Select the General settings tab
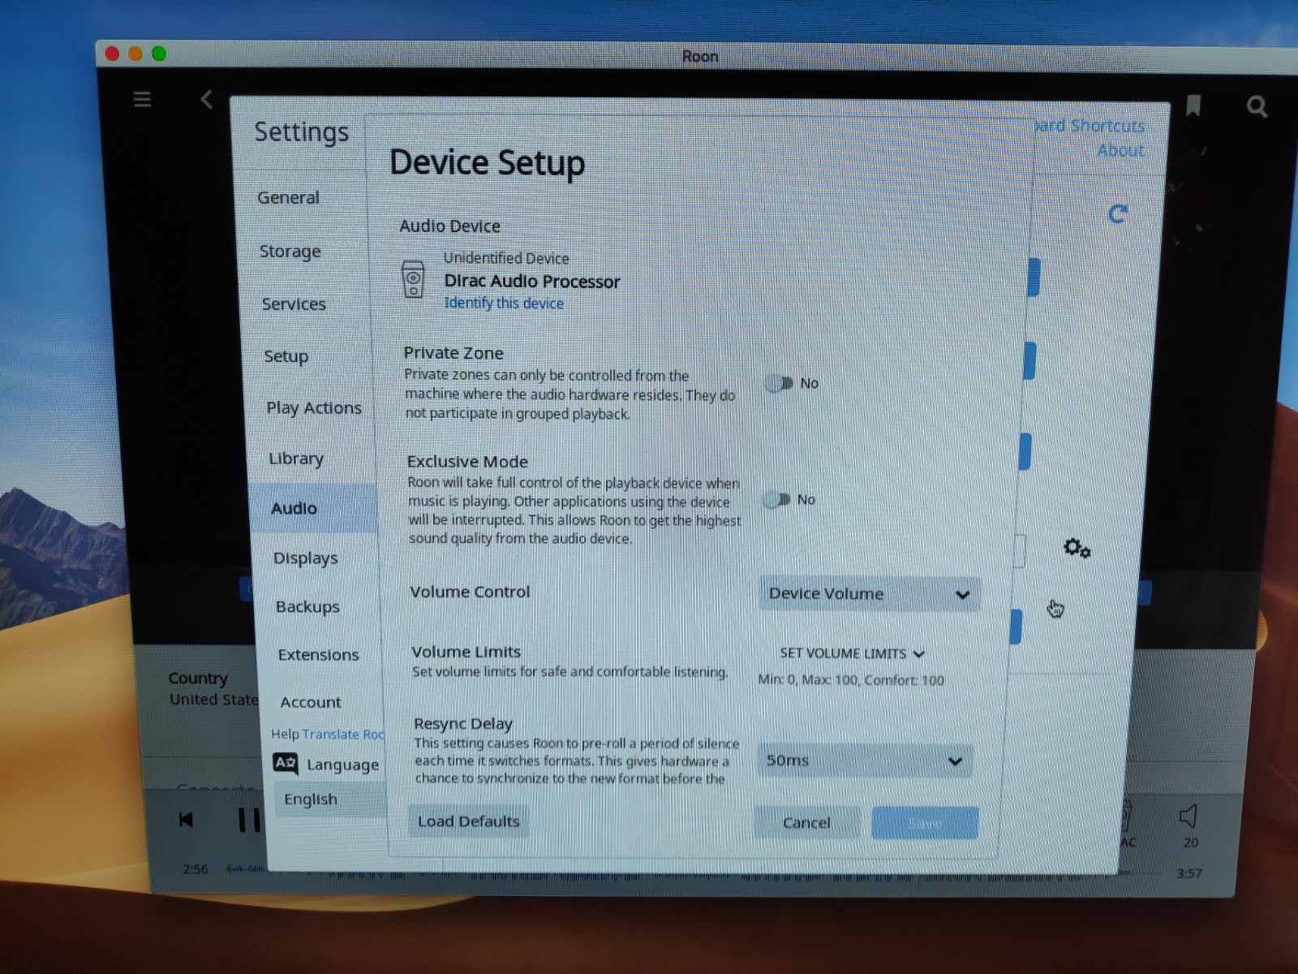Image resolution: width=1298 pixels, height=974 pixels. point(288,197)
